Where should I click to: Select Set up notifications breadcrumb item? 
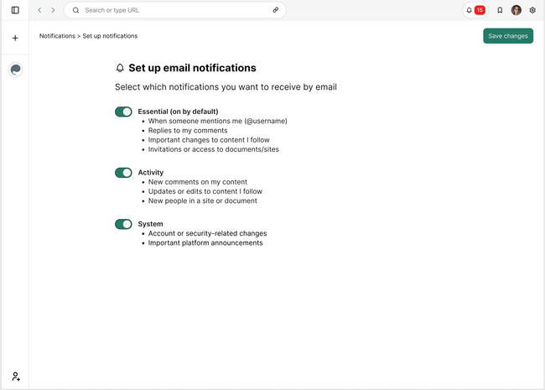(110, 36)
